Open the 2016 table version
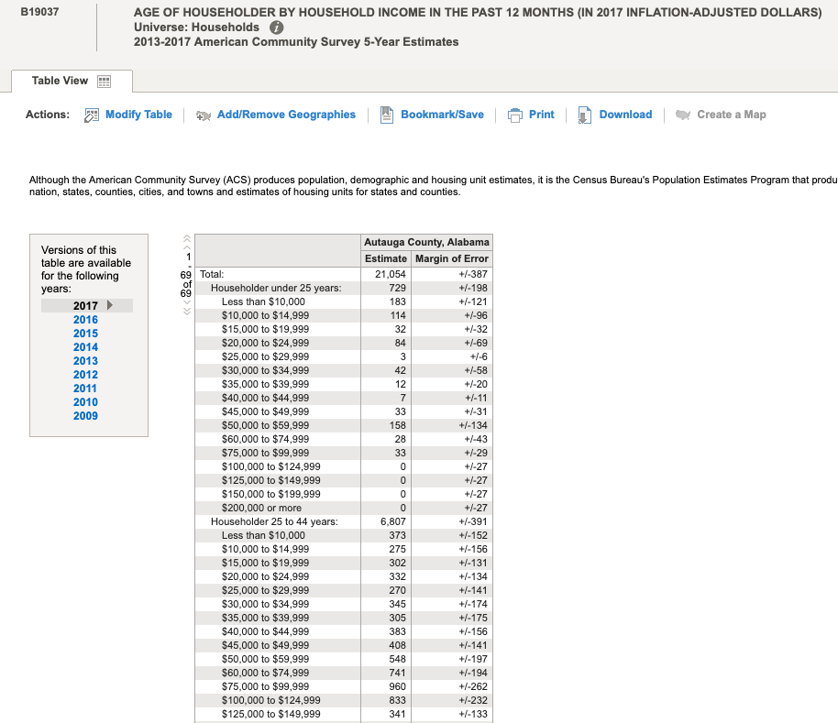838x723 pixels. [85, 319]
